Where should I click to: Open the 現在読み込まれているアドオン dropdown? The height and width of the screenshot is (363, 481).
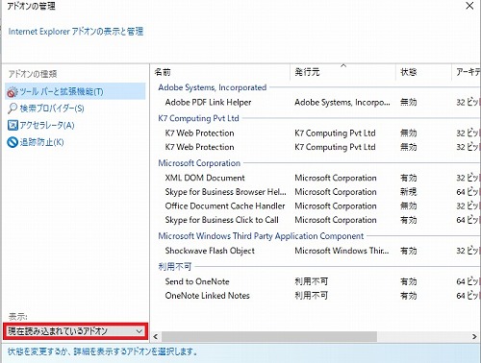75,331
